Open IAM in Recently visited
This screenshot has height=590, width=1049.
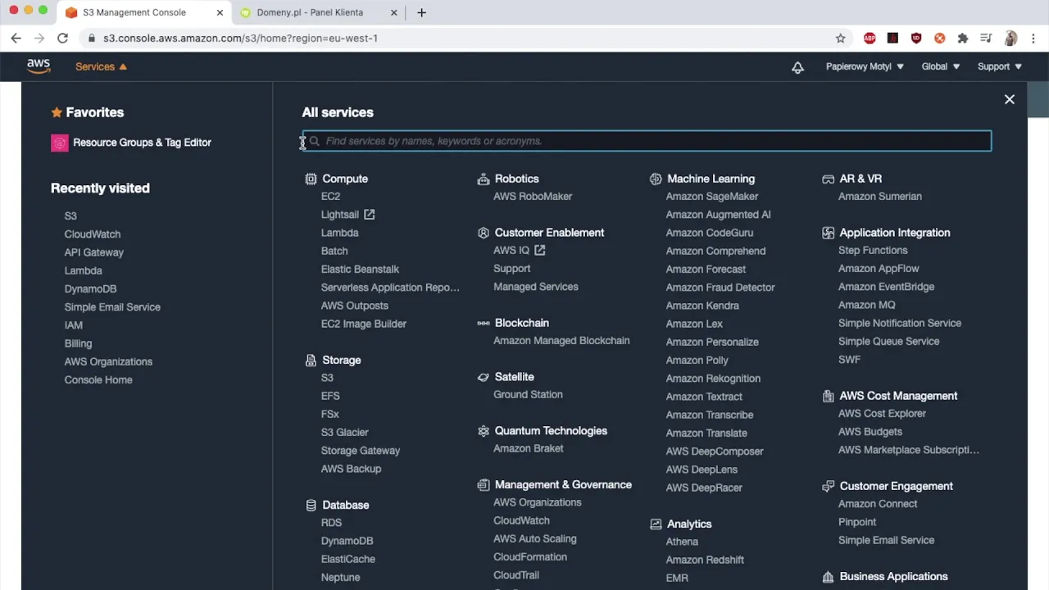coord(74,325)
